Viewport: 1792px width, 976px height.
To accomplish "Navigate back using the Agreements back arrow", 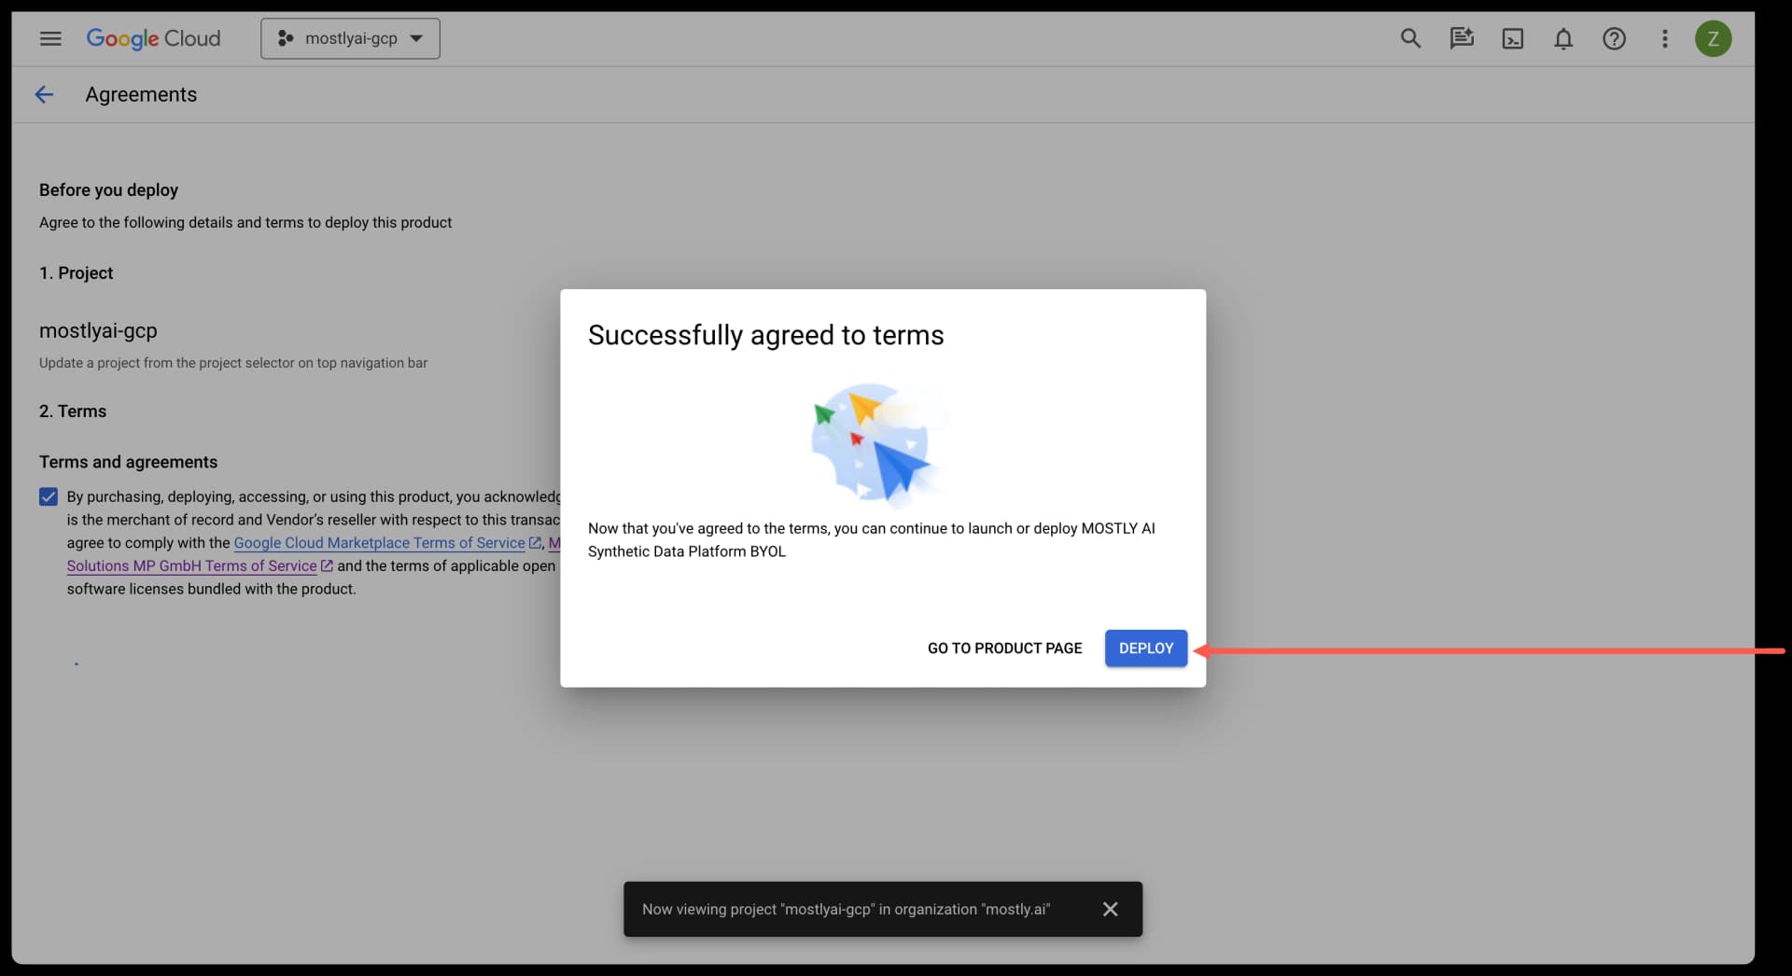I will click(44, 94).
